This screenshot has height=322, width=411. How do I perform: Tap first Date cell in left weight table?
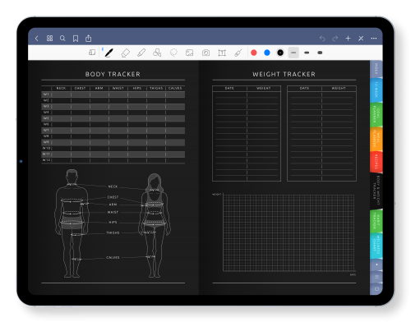(x=230, y=94)
